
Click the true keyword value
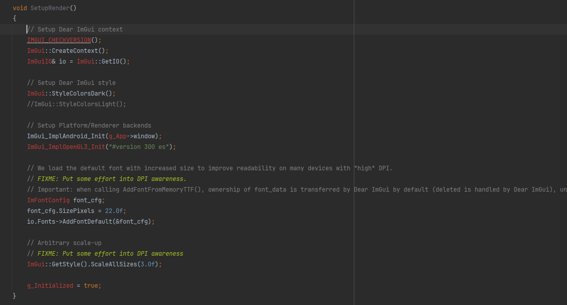coord(91,286)
